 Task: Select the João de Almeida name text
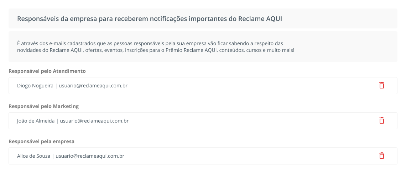coord(36,120)
